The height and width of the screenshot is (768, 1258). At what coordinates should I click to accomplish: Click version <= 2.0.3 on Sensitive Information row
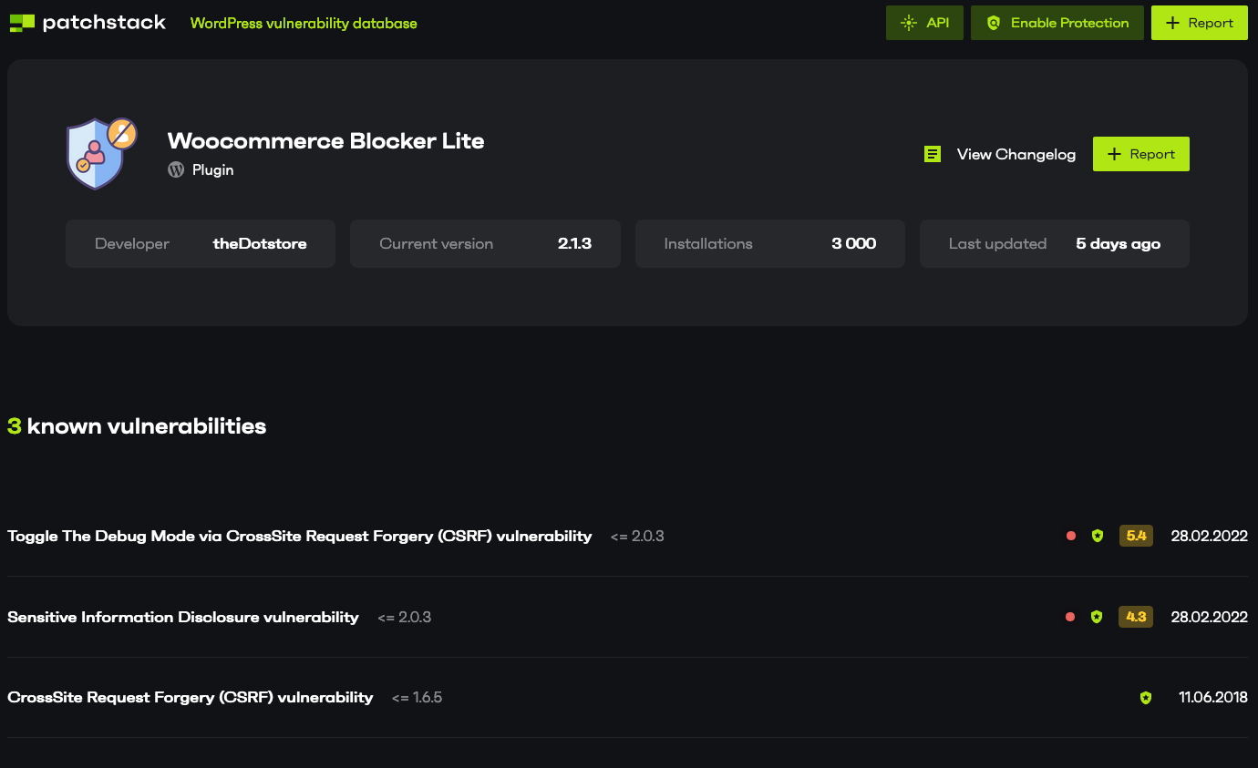pos(404,617)
